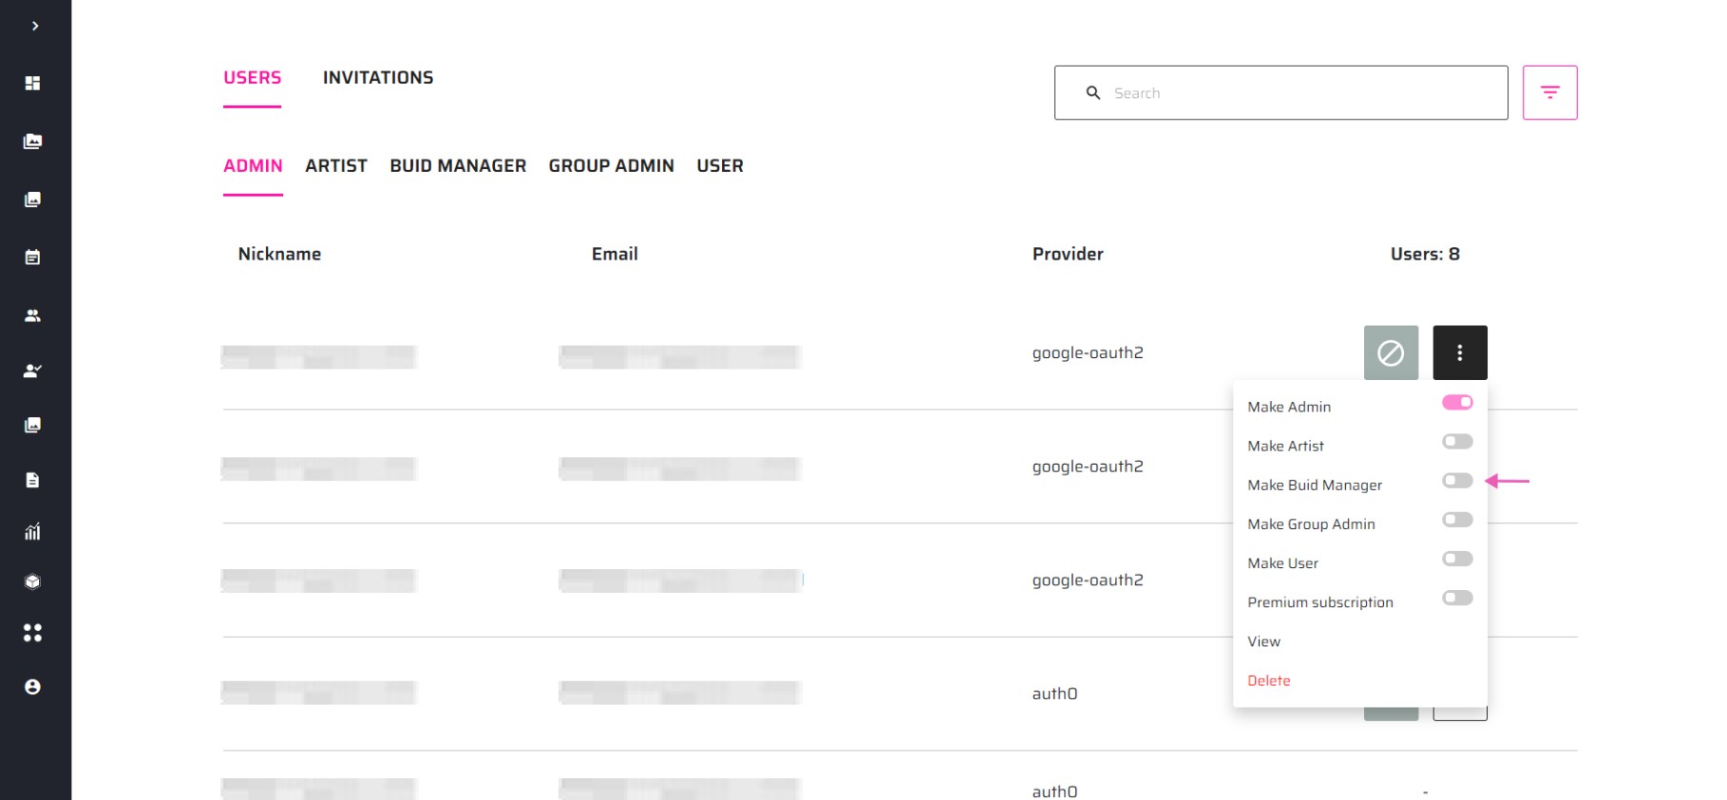Click the Nickname column header
This screenshot has width=1727, height=800.
pyautogui.click(x=279, y=254)
